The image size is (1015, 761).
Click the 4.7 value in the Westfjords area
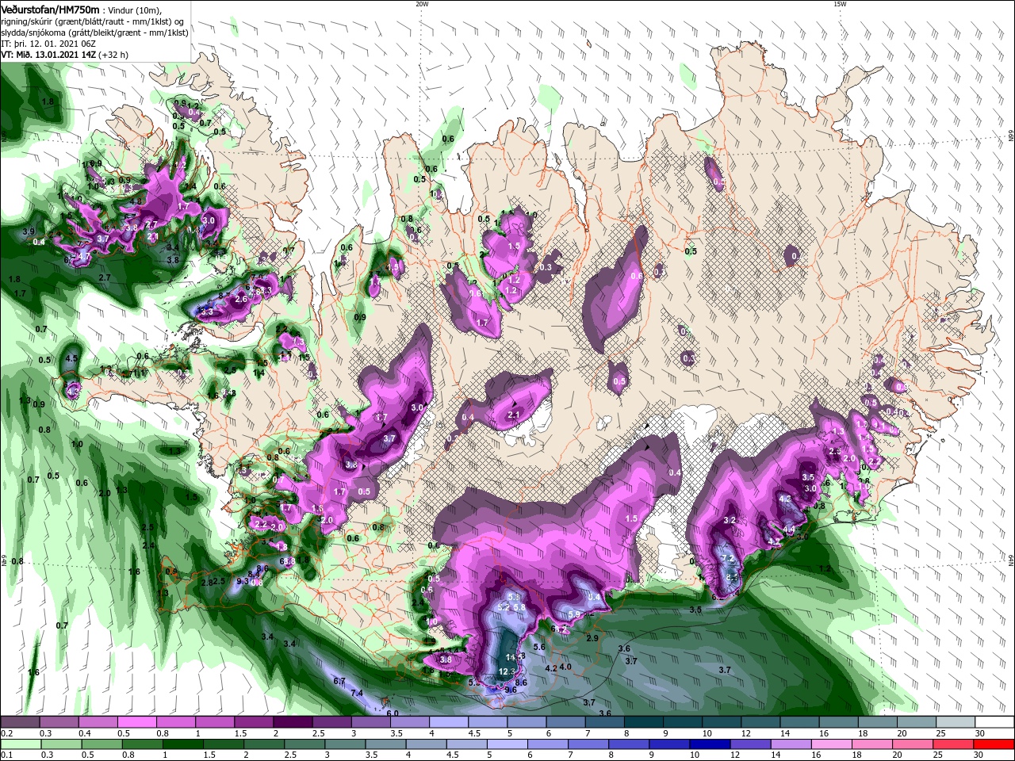pos(82,257)
